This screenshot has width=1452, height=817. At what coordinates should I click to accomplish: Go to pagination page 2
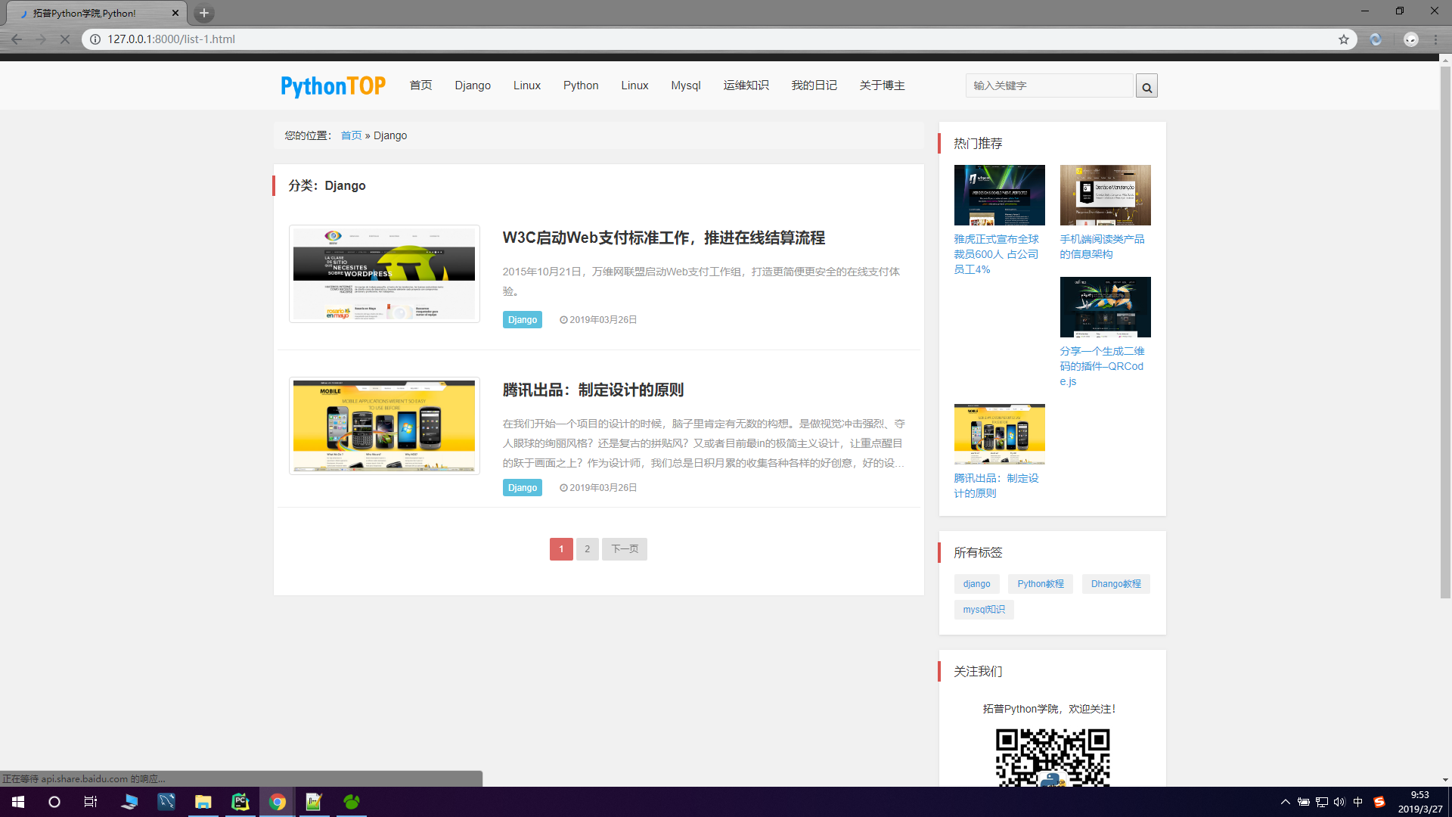(x=588, y=549)
